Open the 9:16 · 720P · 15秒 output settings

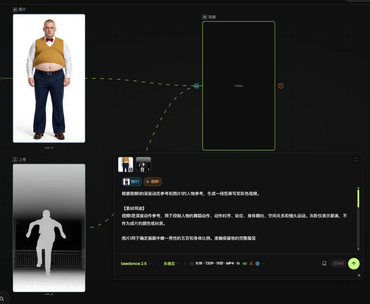pos(218,263)
